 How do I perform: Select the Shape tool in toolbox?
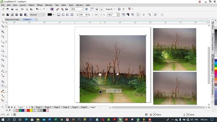tap(2, 26)
